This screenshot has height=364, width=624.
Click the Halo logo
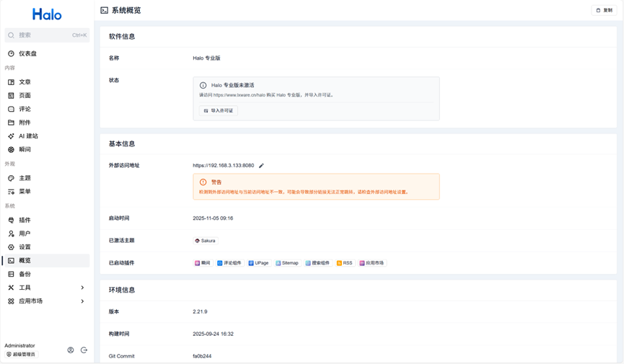point(47,14)
